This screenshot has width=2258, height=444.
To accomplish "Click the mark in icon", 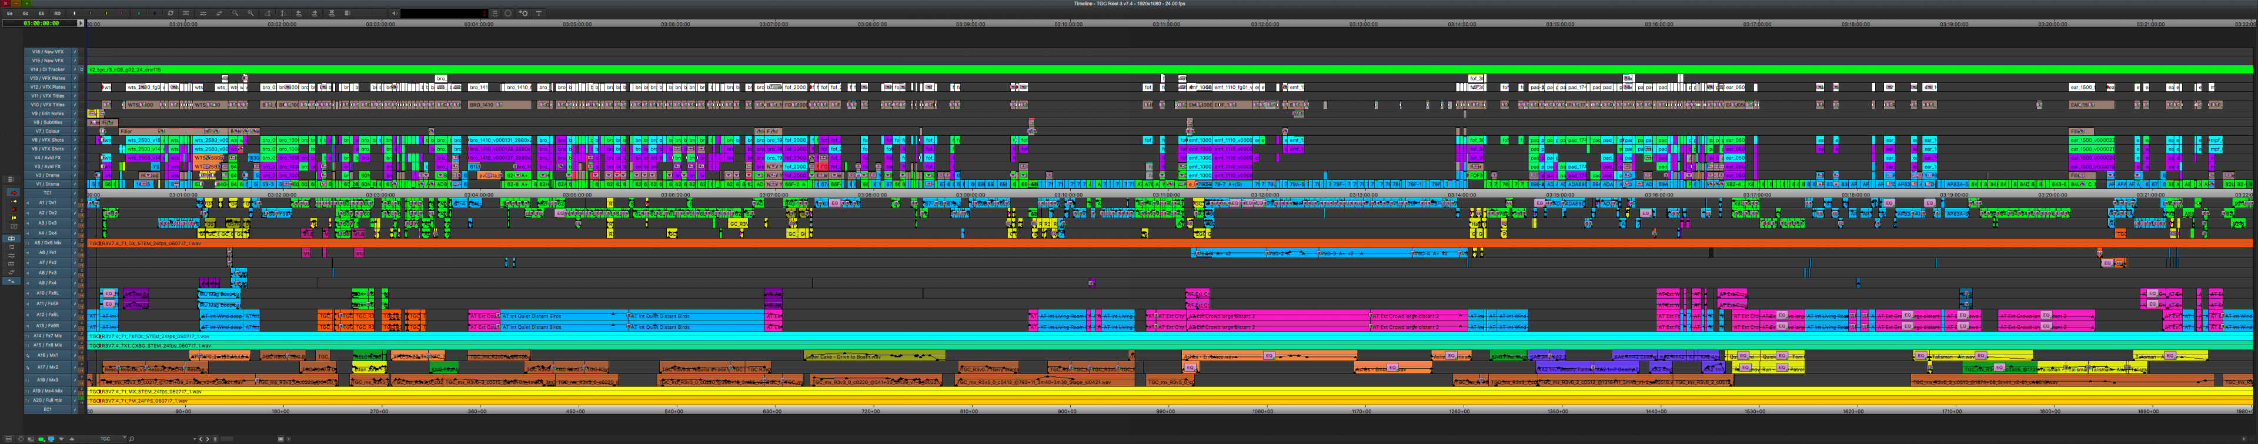I will pos(268,14).
